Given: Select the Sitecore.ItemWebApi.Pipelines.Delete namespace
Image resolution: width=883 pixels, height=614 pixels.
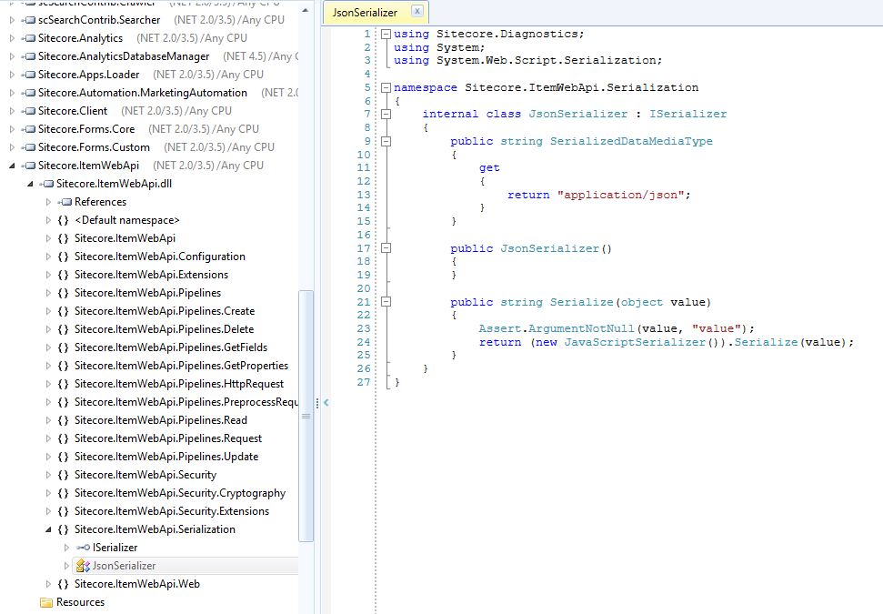Looking at the screenshot, I should pyautogui.click(x=164, y=329).
